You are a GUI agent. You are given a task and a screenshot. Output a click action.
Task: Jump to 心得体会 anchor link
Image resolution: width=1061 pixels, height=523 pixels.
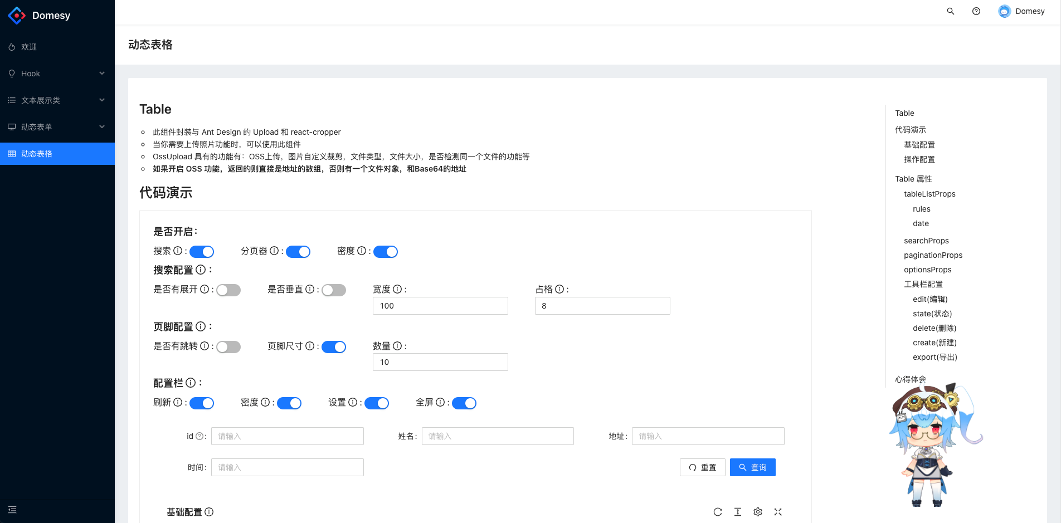coord(911,379)
